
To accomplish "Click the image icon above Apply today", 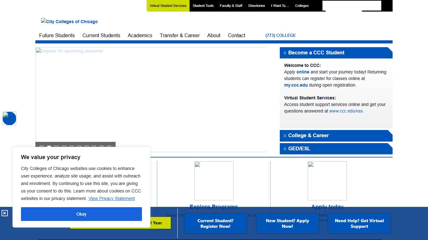I will click(327, 181).
